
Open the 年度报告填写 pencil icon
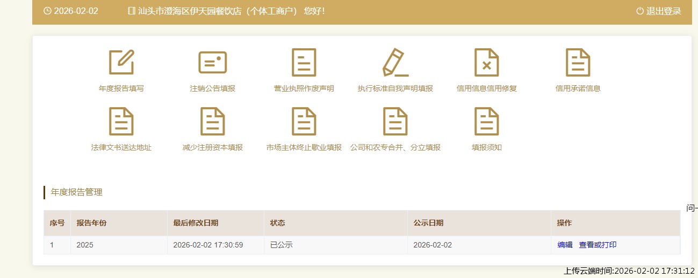coord(121,62)
